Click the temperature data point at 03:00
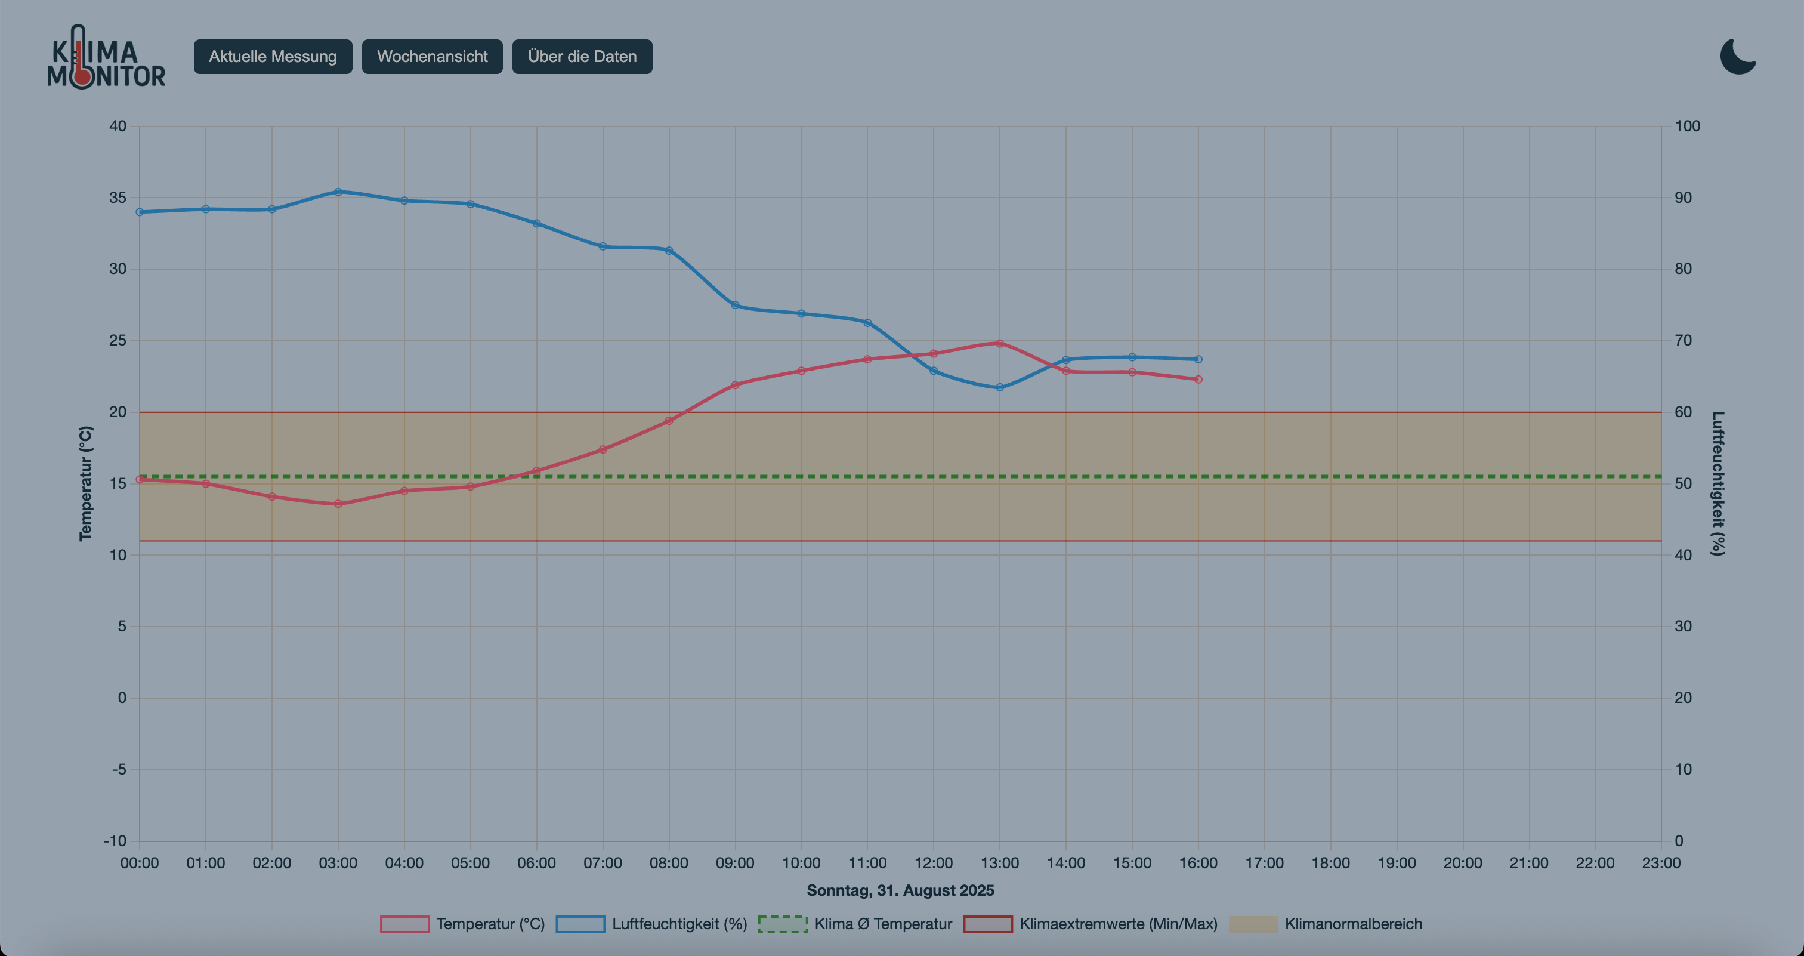Image resolution: width=1804 pixels, height=956 pixels. click(338, 504)
